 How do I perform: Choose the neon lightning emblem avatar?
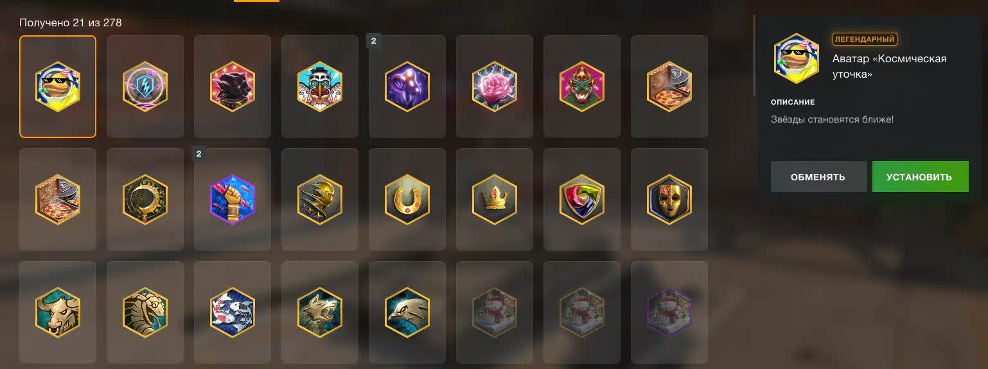[x=145, y=87]
